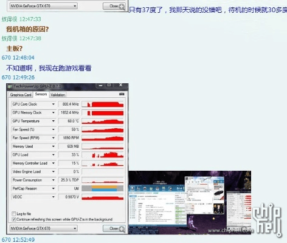Click the 59 % fan speed value
The height and width of the screenshot is (243, 287).
coord(69,129)
